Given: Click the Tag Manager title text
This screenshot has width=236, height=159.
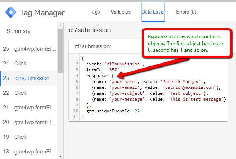Looking at the screenshot, I should pos(42,13).
